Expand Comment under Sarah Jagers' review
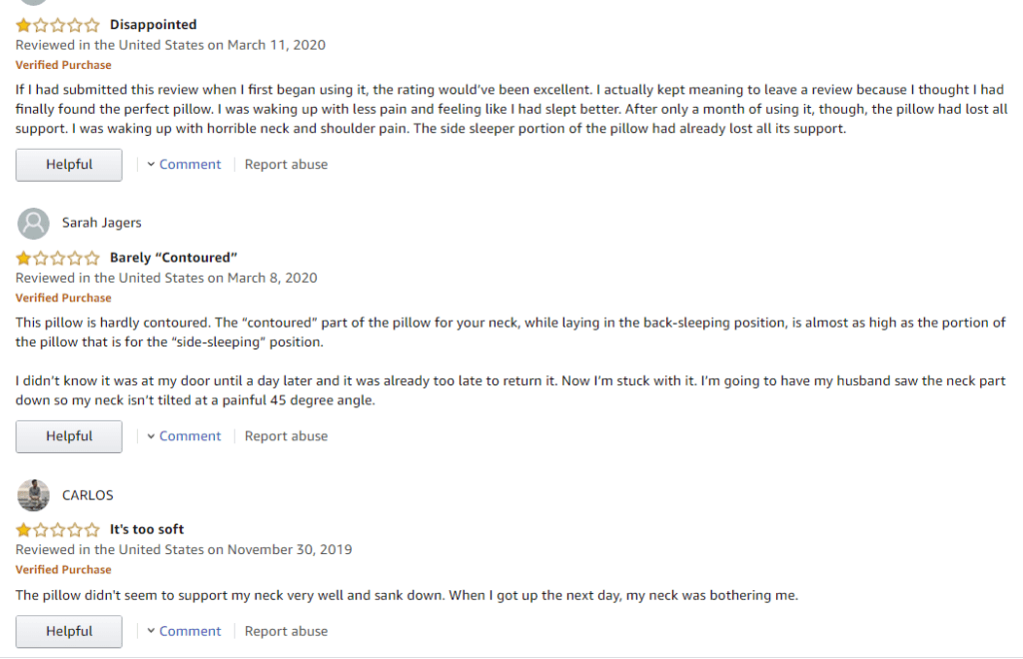1023x659 pixels. pyautogui.click(x=184, y=436)
